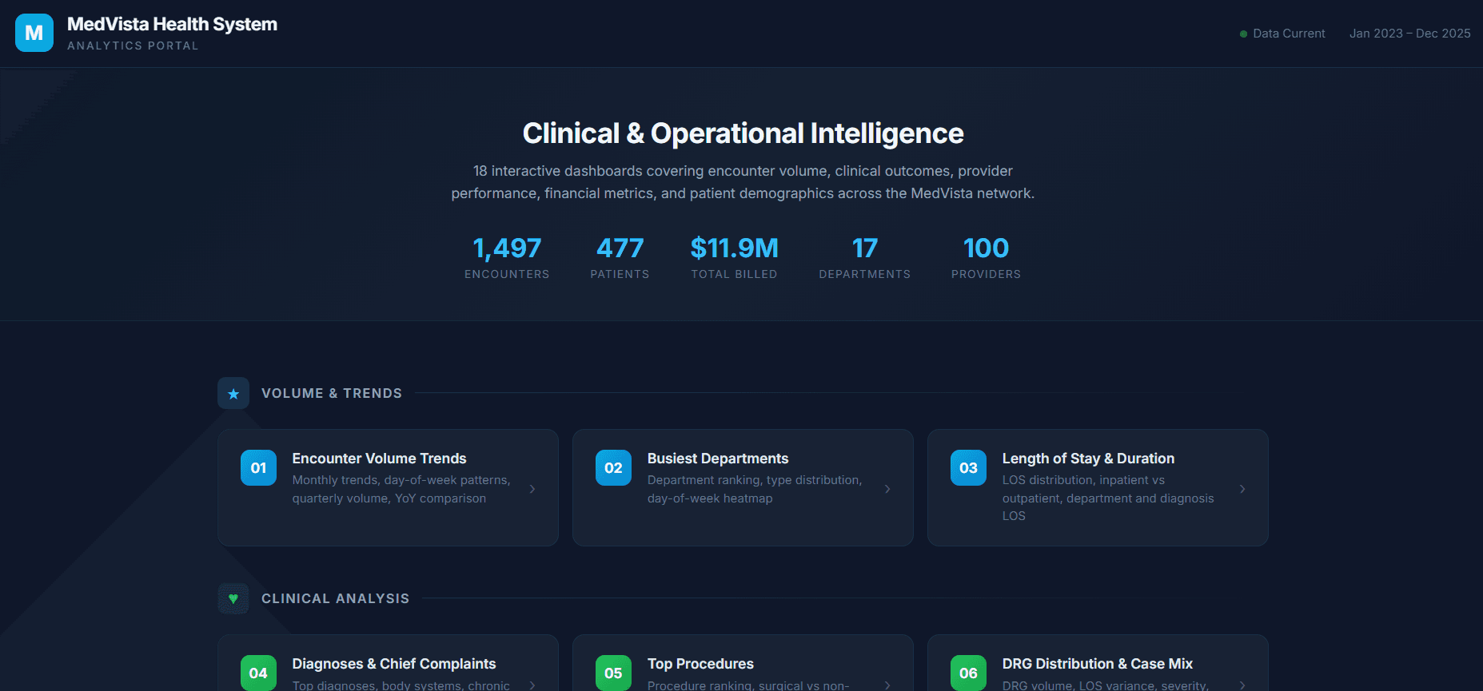Viewport: 1483px width, 691px height.
Task: Click the 100 providers value
Action: [986, 248]
